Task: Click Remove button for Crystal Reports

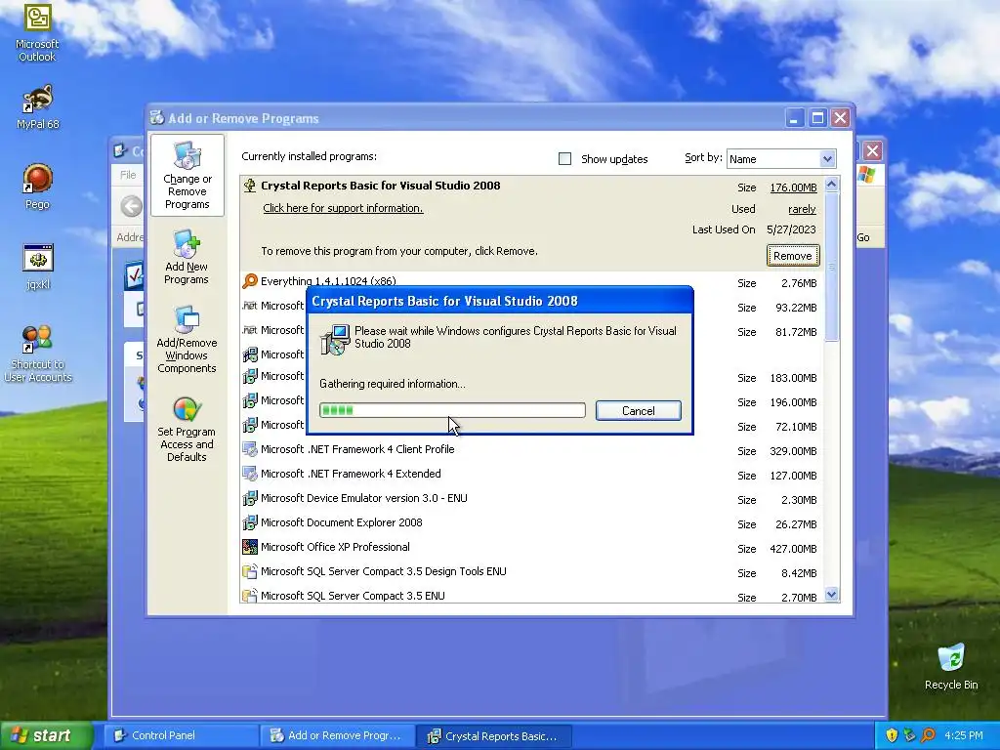Action: pyautogui.click(x=793, y=256)
